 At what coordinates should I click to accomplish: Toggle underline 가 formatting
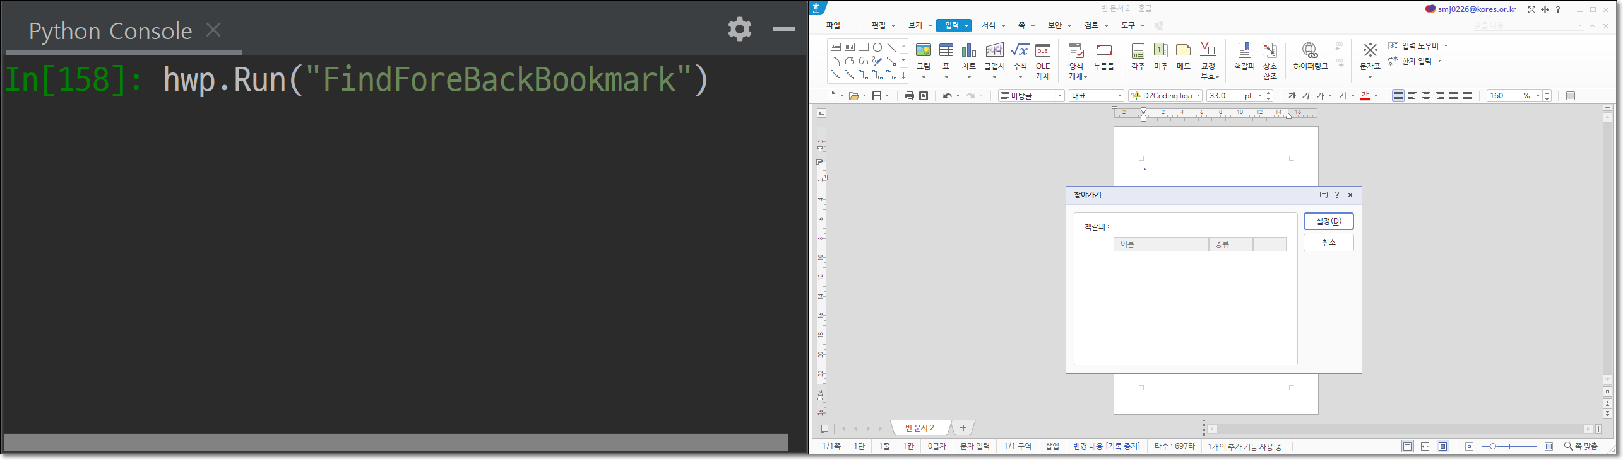tap(1320, 96)
